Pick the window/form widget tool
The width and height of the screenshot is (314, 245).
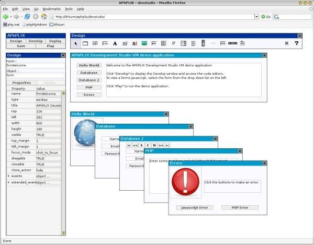pyautogui.click(x=85, y=43)
